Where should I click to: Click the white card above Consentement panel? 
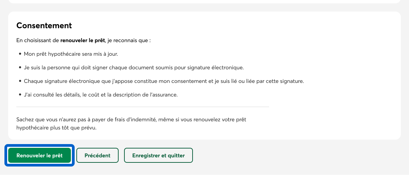click(x=204, y=1)
